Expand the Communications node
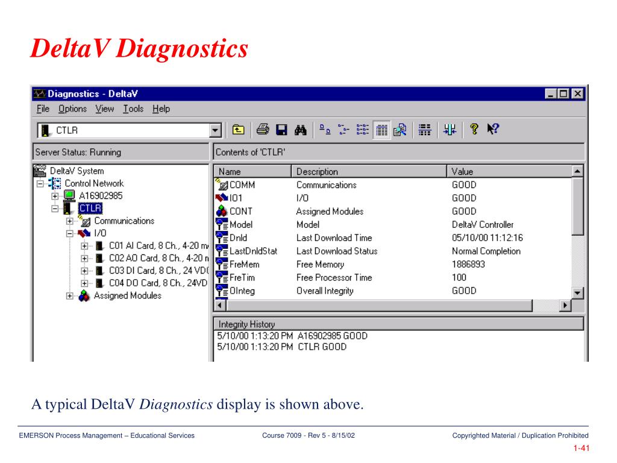Screen dimensions: 617x463 (70, 221)
